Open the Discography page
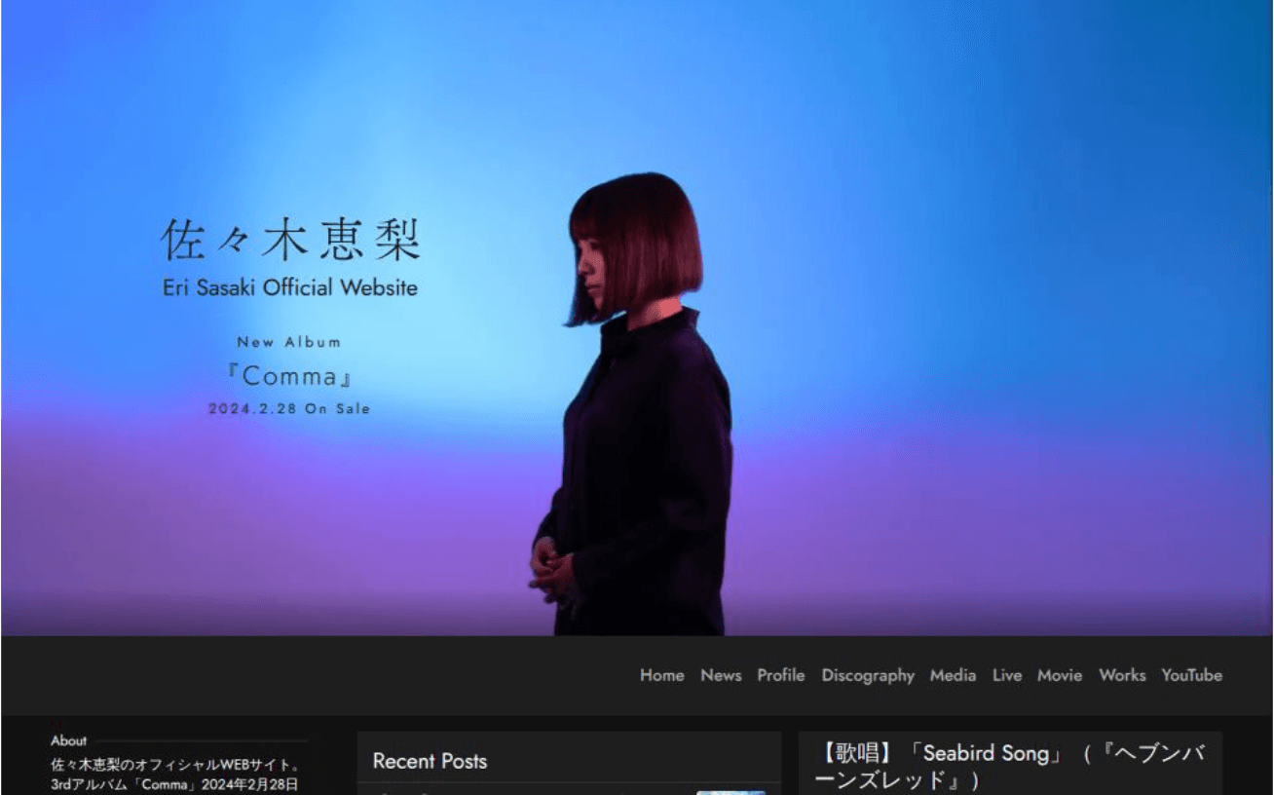Viewport: 1274px width, 795px height. point(868,675)
